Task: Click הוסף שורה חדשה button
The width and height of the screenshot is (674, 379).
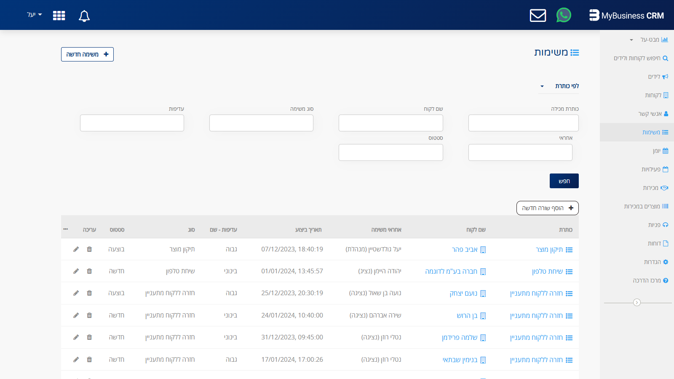Action: 547,208
